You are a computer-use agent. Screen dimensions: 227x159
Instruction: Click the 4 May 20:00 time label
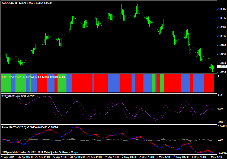199,157
